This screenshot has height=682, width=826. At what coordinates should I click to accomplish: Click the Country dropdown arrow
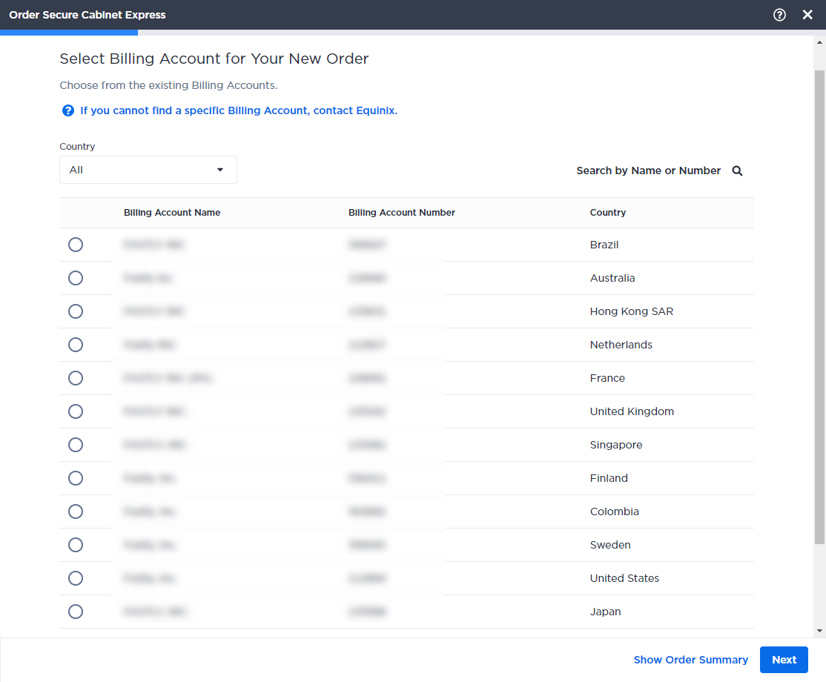point(220,170)
